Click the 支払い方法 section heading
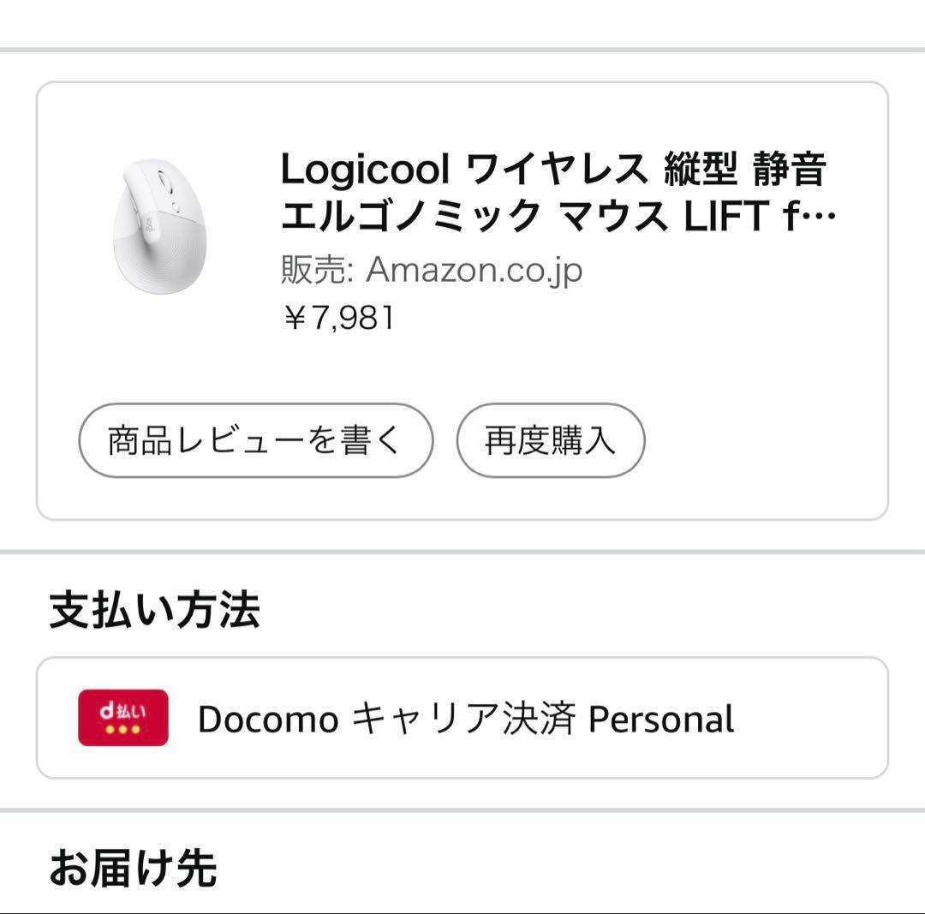This screenshot has height=914, width=925. pyautogui.click(x=154, y=611)
